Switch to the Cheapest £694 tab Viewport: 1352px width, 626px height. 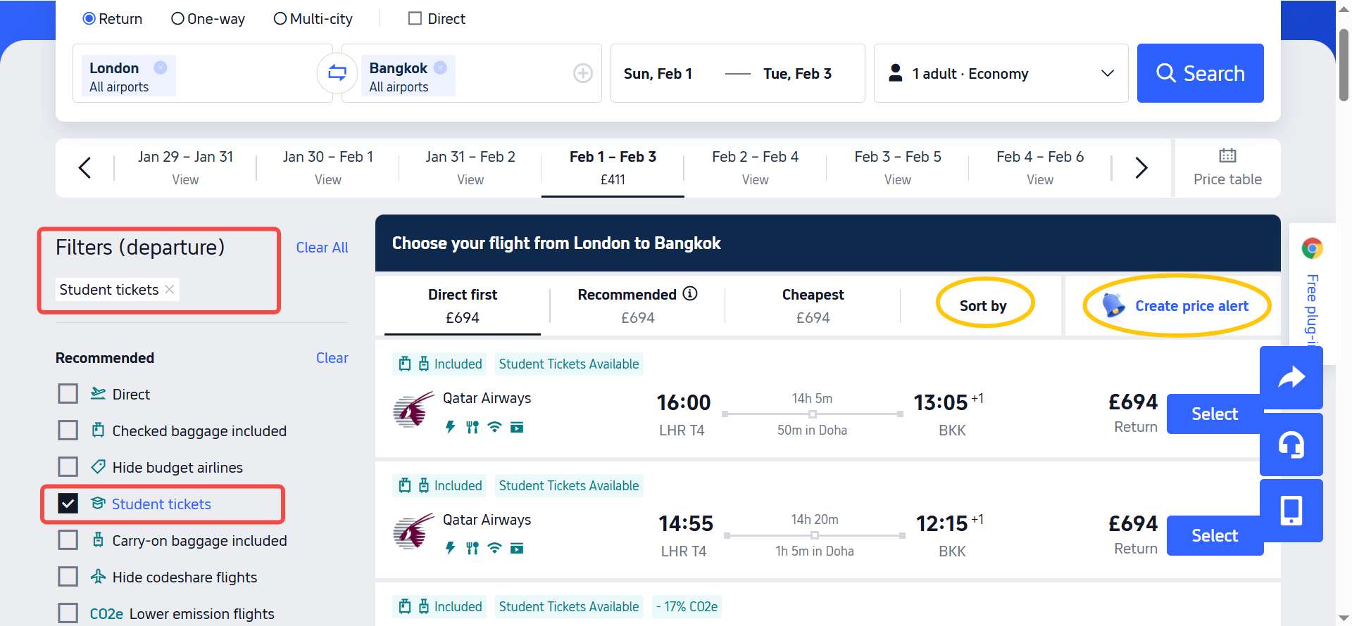[813, 305]
